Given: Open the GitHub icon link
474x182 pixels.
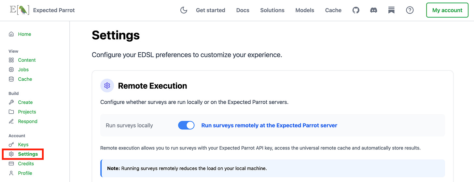Looking at the screenshot, I should tap(356, 10).
